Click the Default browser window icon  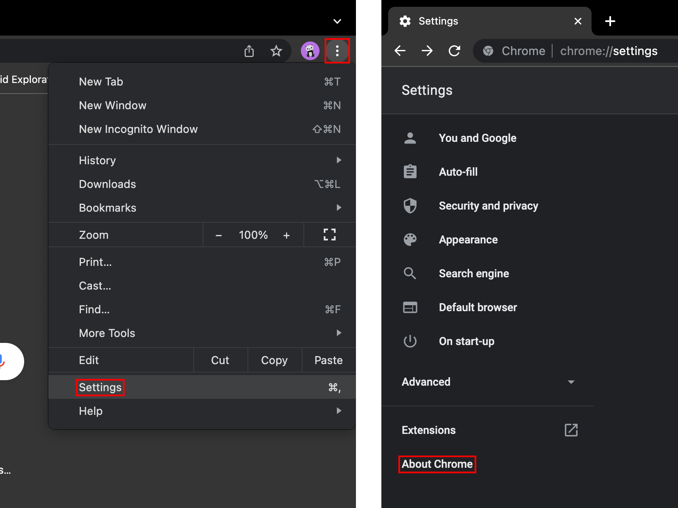pos(410,307)
